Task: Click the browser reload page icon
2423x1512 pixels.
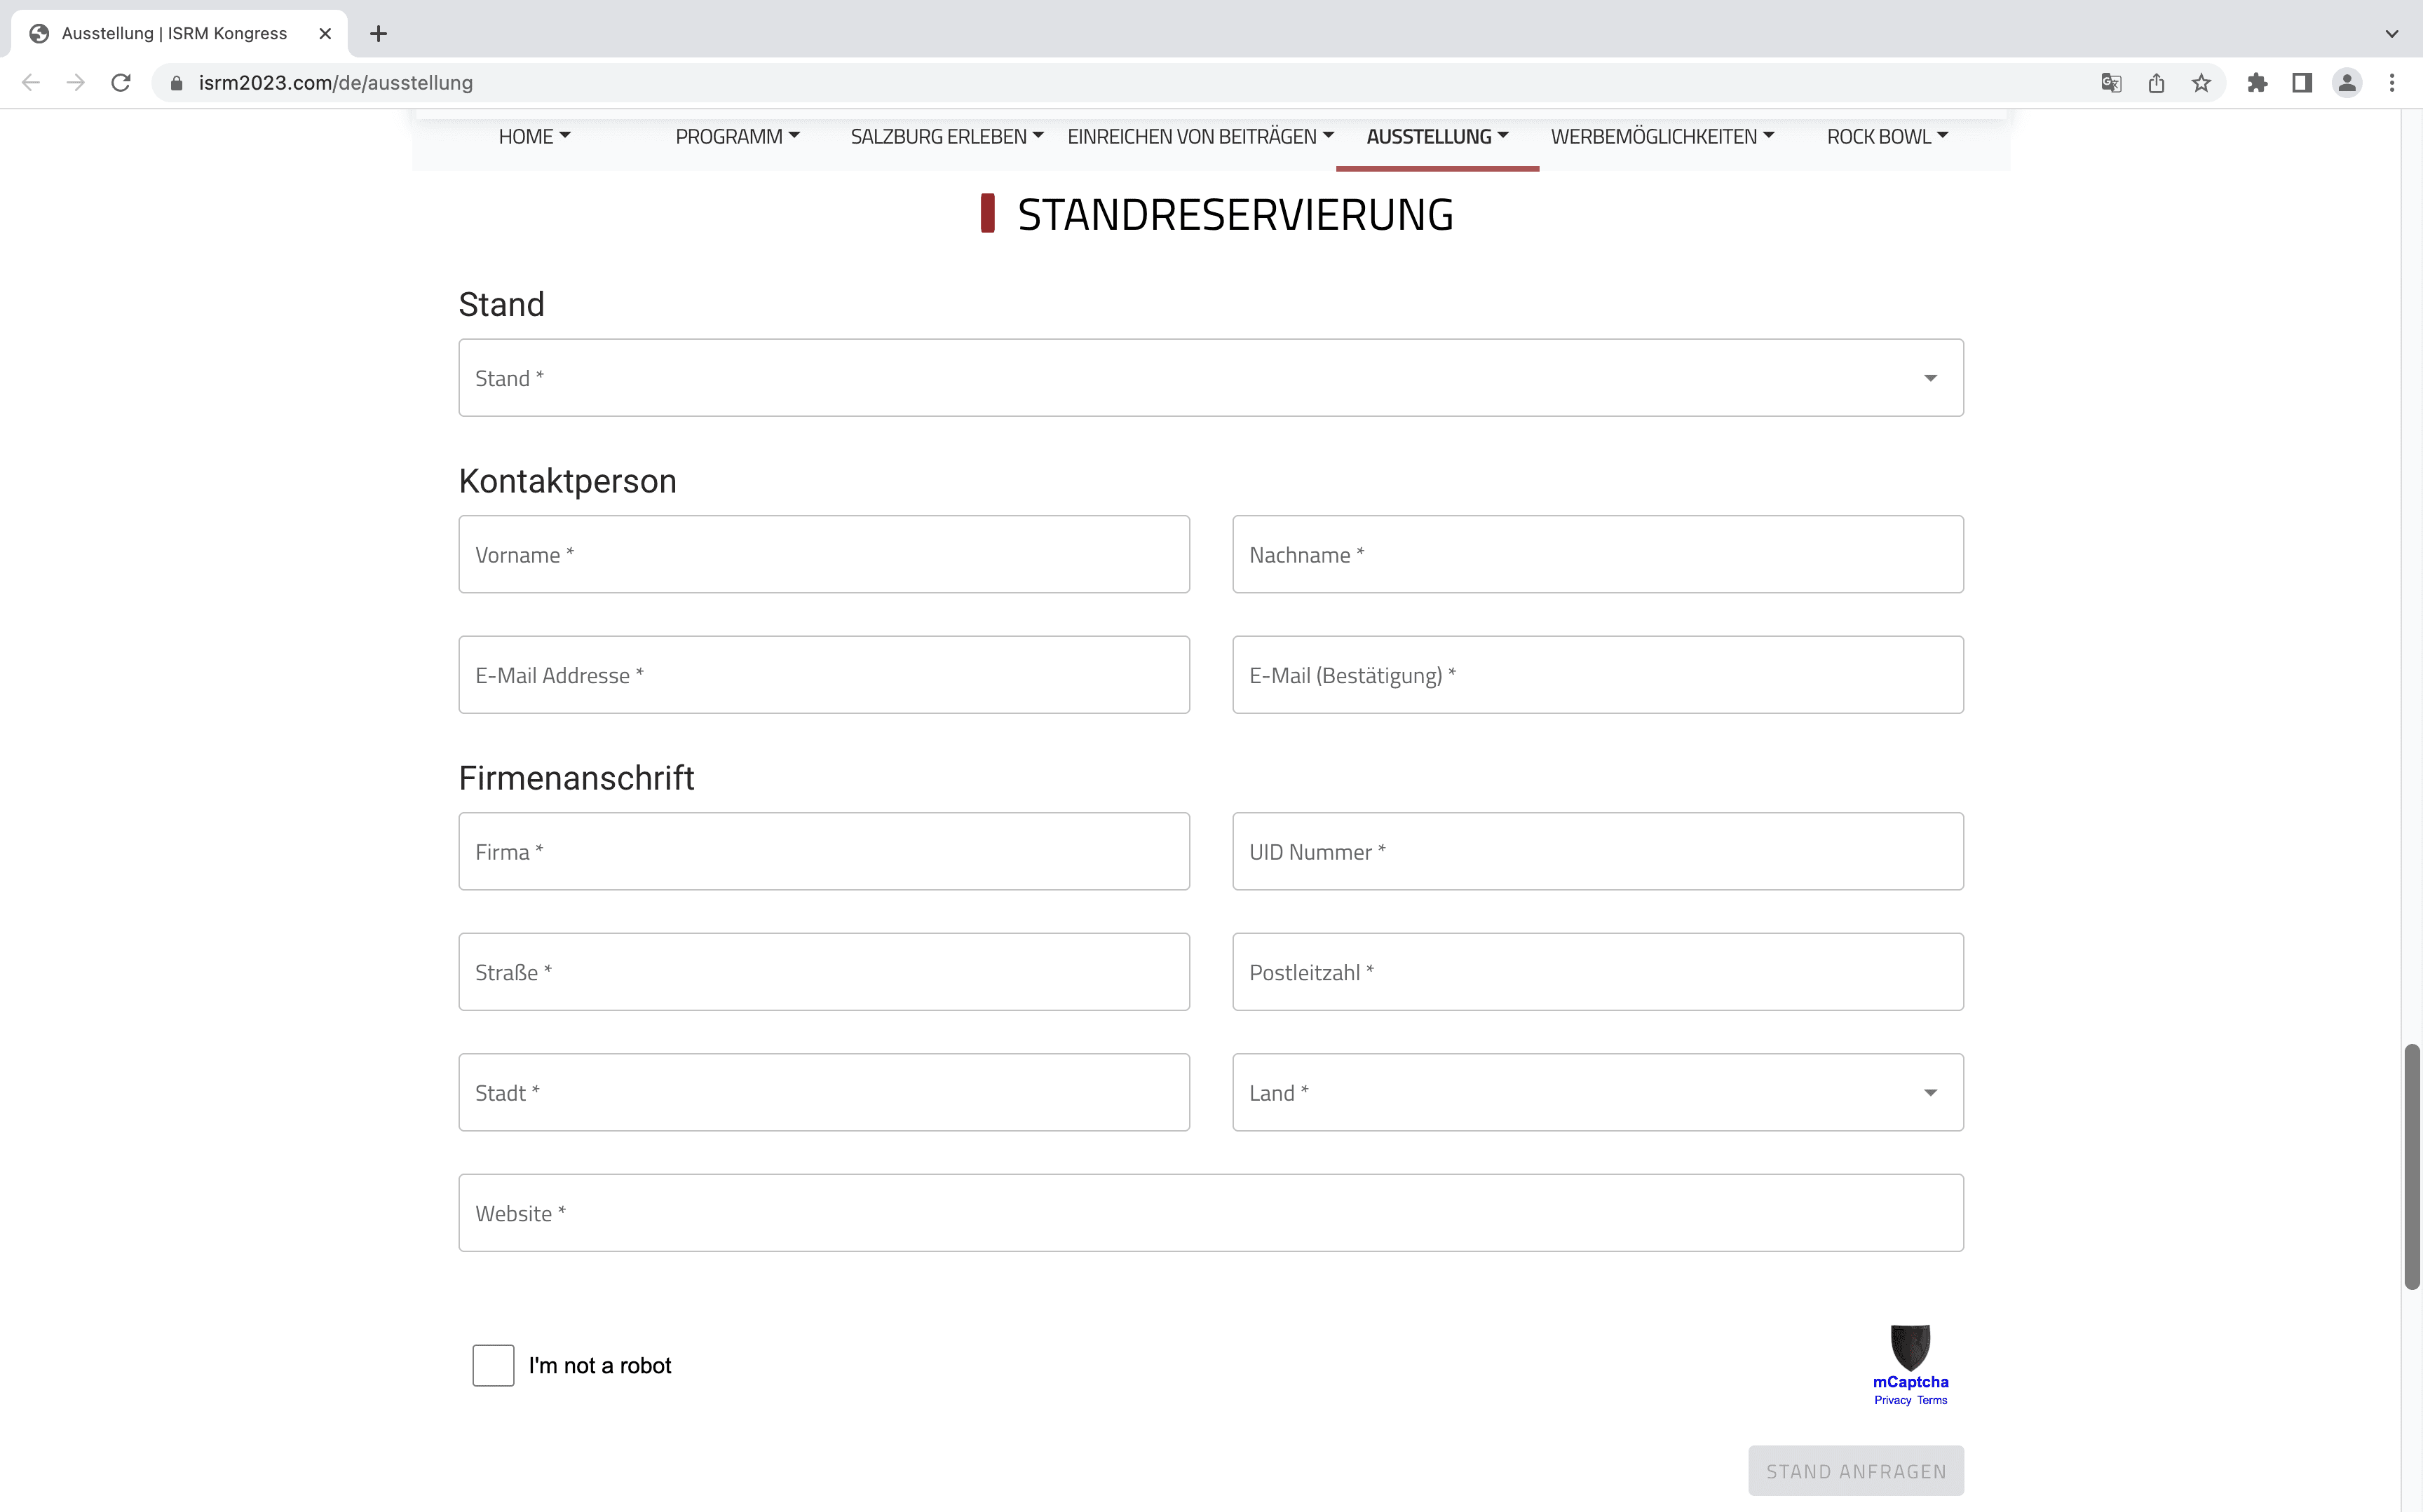Action: coord(121,83)
